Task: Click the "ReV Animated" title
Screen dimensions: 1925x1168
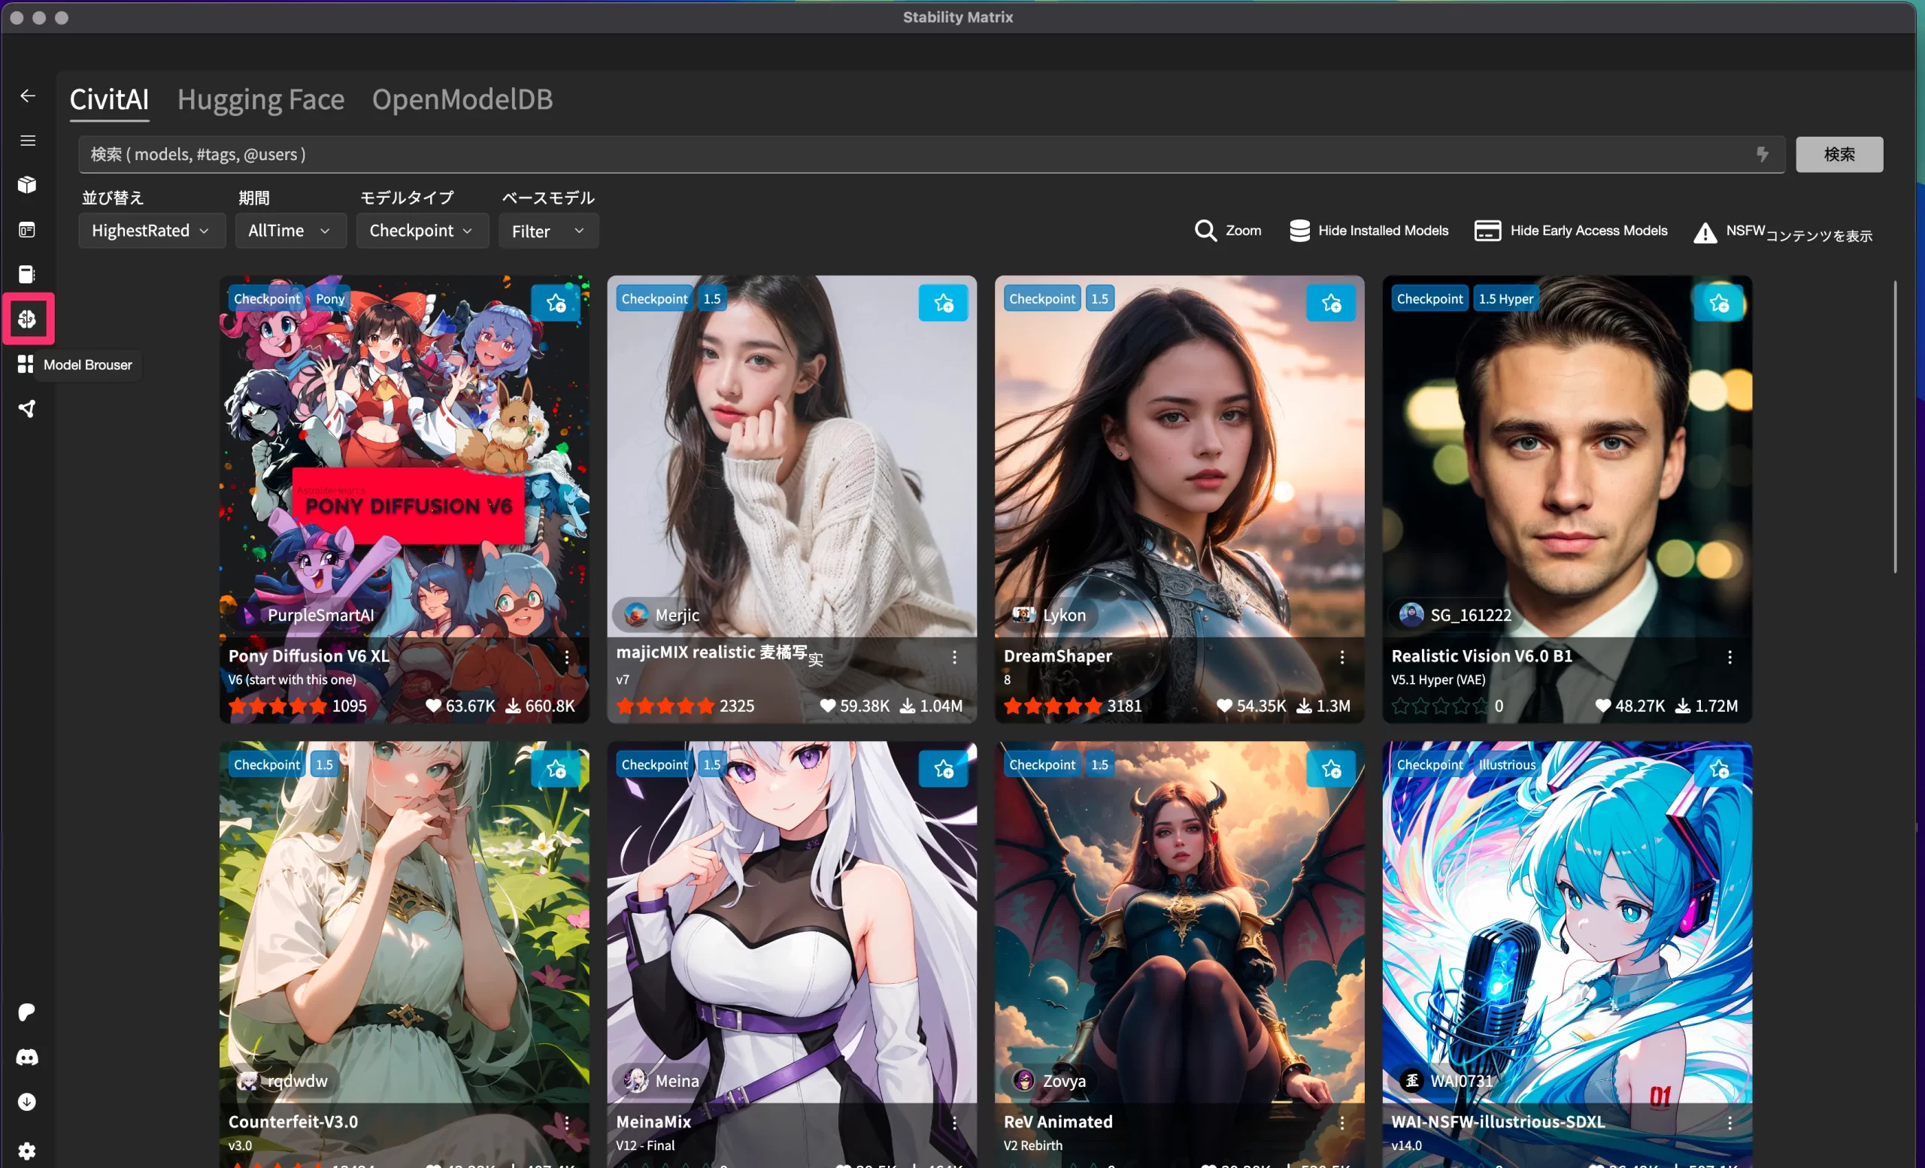Action: tap(1058, 1121)
